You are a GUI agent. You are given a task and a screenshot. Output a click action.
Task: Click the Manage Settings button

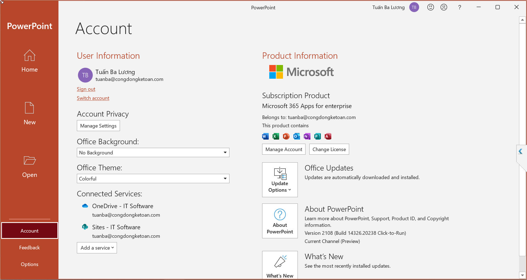(98, 126)
